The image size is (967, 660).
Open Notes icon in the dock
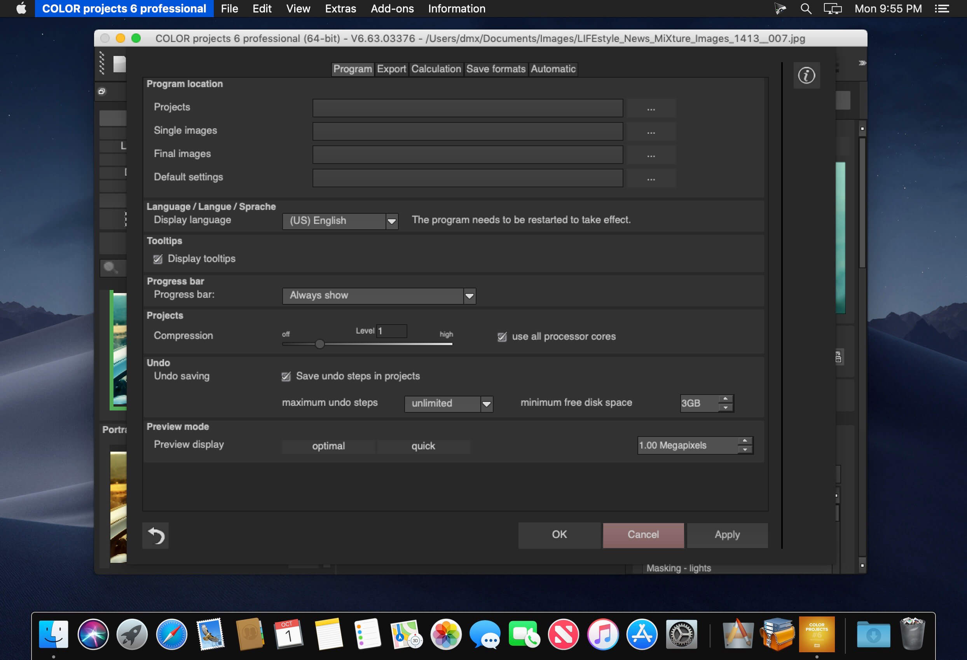(328, 634)
